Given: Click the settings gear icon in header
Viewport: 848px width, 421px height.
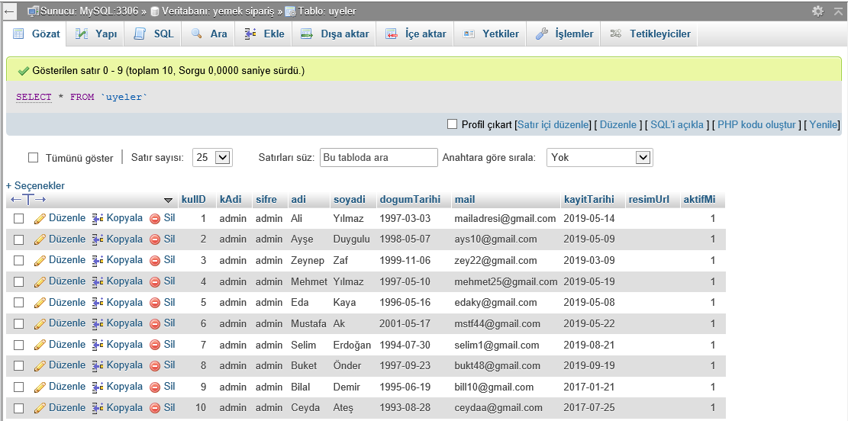Looking at the screenshot, I should [817, 11].
